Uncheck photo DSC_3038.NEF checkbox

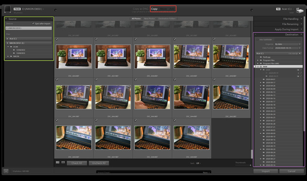coord(135,39)
